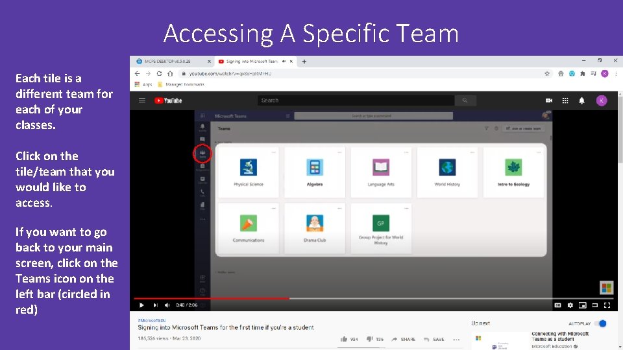This screenshot has height=350, width=623.
Task: Click the More ellipsis on Algebra tile
Action: point(339,152)
